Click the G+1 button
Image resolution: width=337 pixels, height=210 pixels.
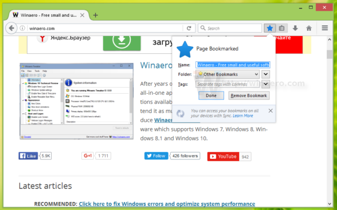tap(88, 156)
